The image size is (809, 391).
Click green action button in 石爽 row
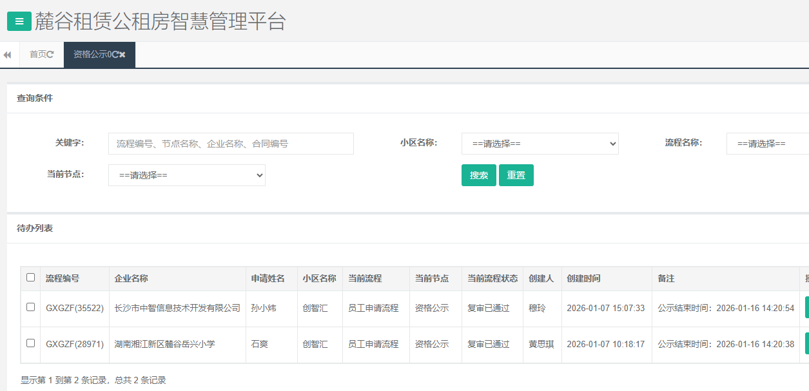(x=806, y=344)
